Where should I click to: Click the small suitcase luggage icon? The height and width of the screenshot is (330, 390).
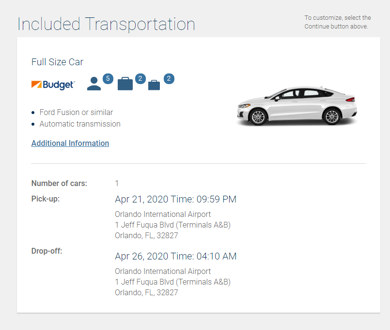(x=154, y=85)
